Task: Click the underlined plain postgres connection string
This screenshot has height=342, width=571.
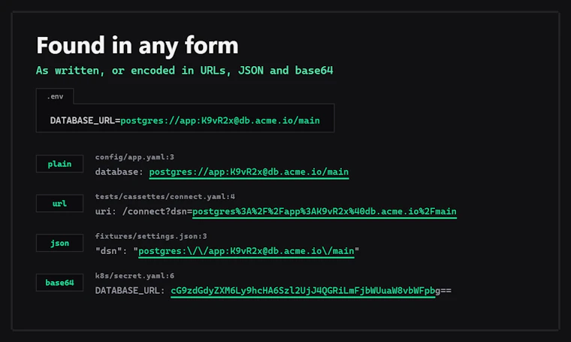Action: [249, 172]
